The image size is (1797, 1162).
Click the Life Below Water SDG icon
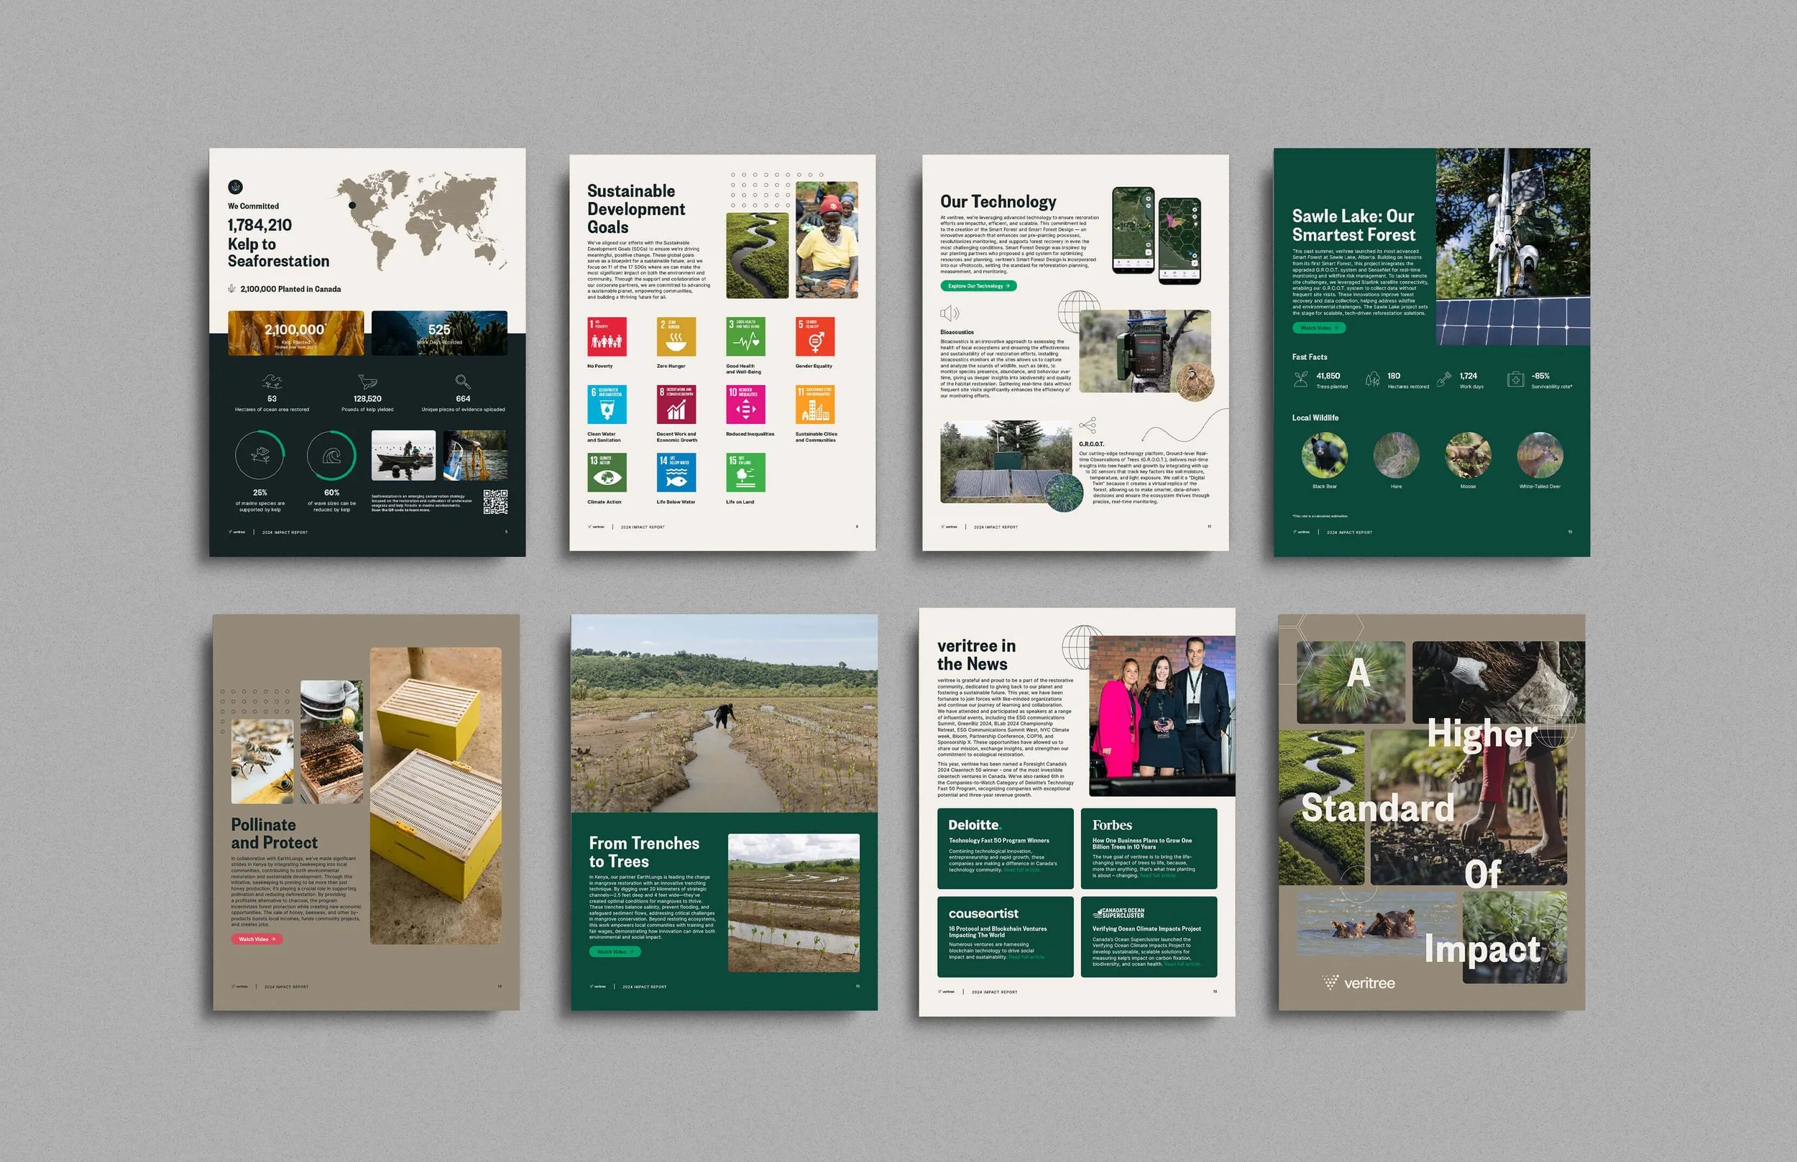tap(676, 474)
